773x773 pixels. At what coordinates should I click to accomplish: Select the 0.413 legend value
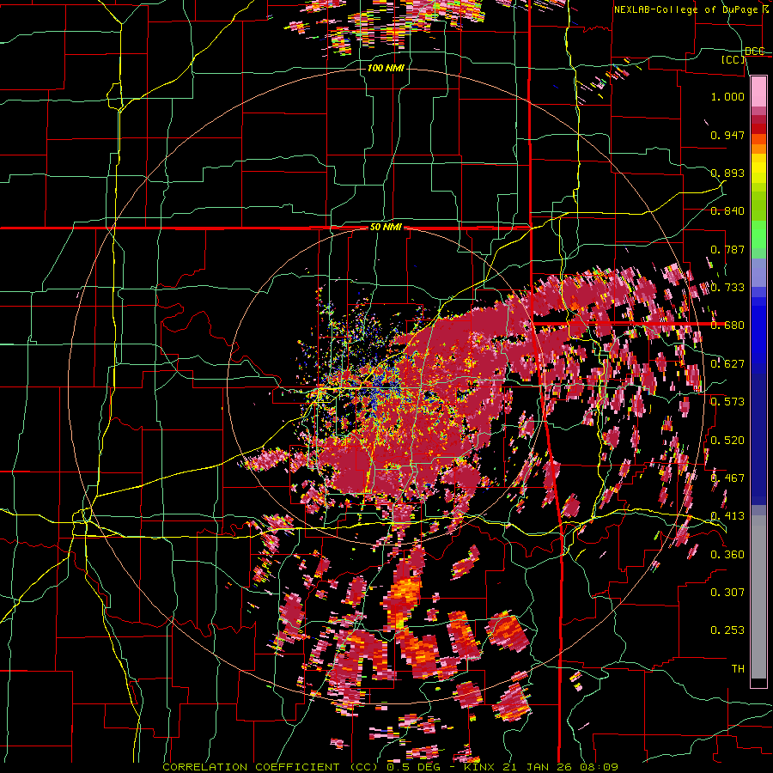pyautogui.click(x=727, y=516)
